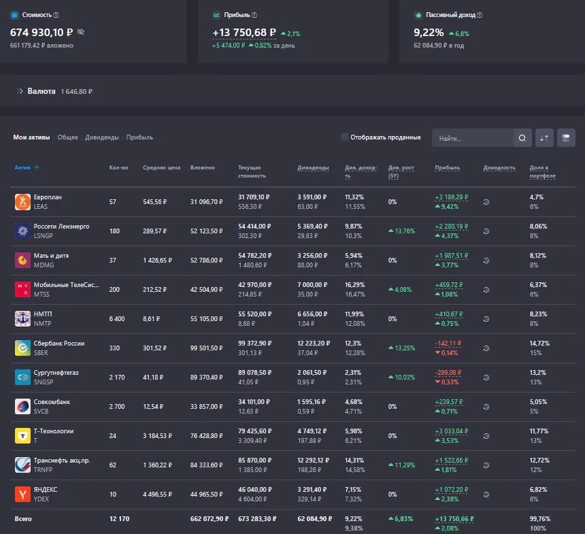Click the search magnifier button
Screen dimensions: 585x534
[x=522, y=138]
